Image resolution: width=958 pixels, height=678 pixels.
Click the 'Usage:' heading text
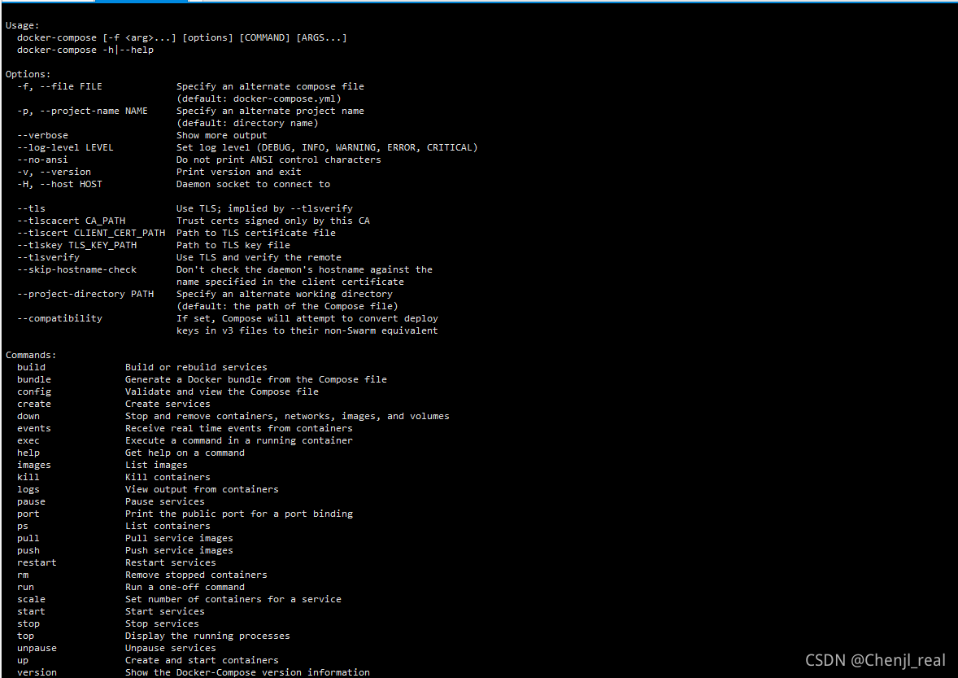(23, 26)
